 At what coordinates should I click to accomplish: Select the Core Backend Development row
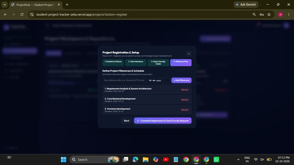click(147, 100)
